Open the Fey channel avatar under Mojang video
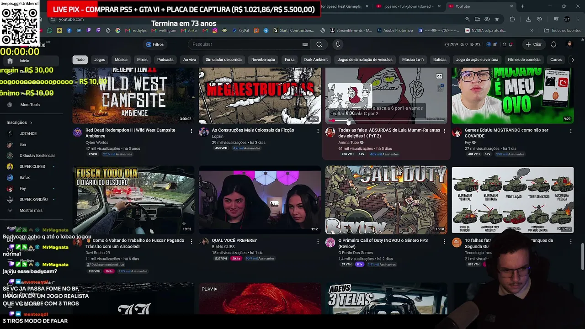Screen dimensions: 585x329 (457, 133)
